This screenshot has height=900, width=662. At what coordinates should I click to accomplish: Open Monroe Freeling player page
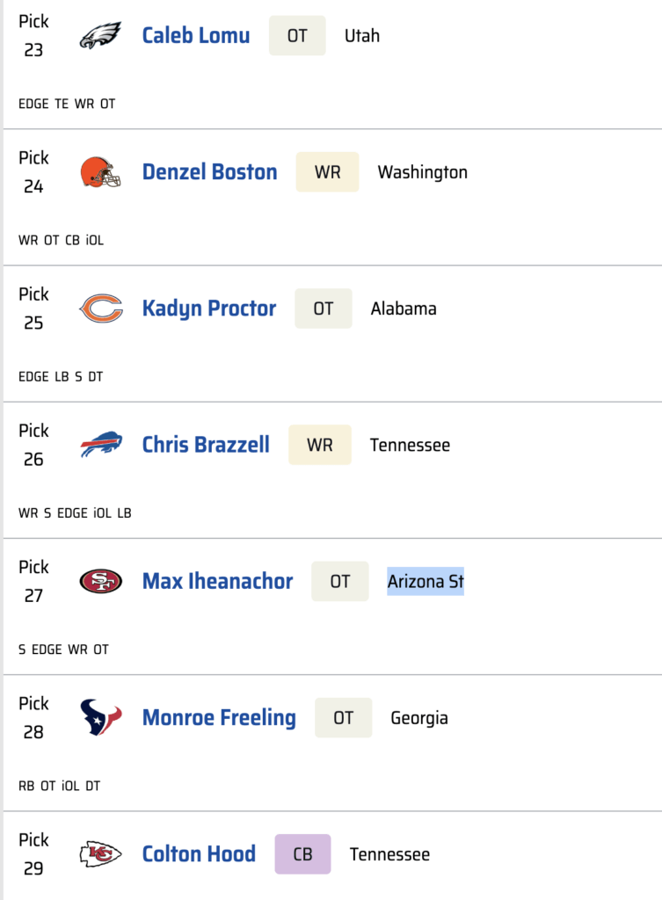(x=219, y=717)
